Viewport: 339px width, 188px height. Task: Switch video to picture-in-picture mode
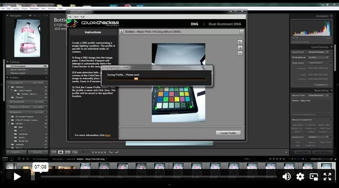tap(314, 176)
